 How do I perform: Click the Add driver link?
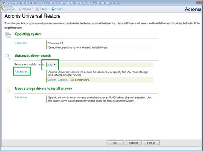click(22, 97)
